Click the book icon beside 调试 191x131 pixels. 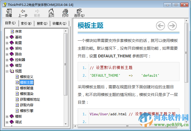12,122
